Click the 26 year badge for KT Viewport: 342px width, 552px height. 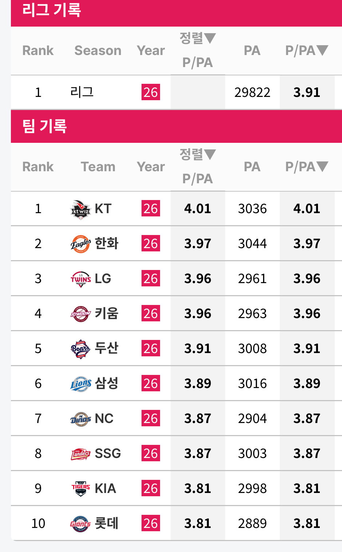[x=151, y=209]
